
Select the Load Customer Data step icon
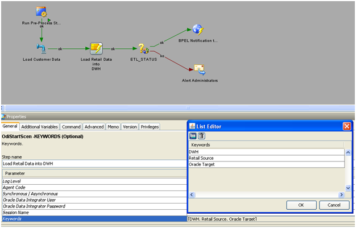click(42, 48)
